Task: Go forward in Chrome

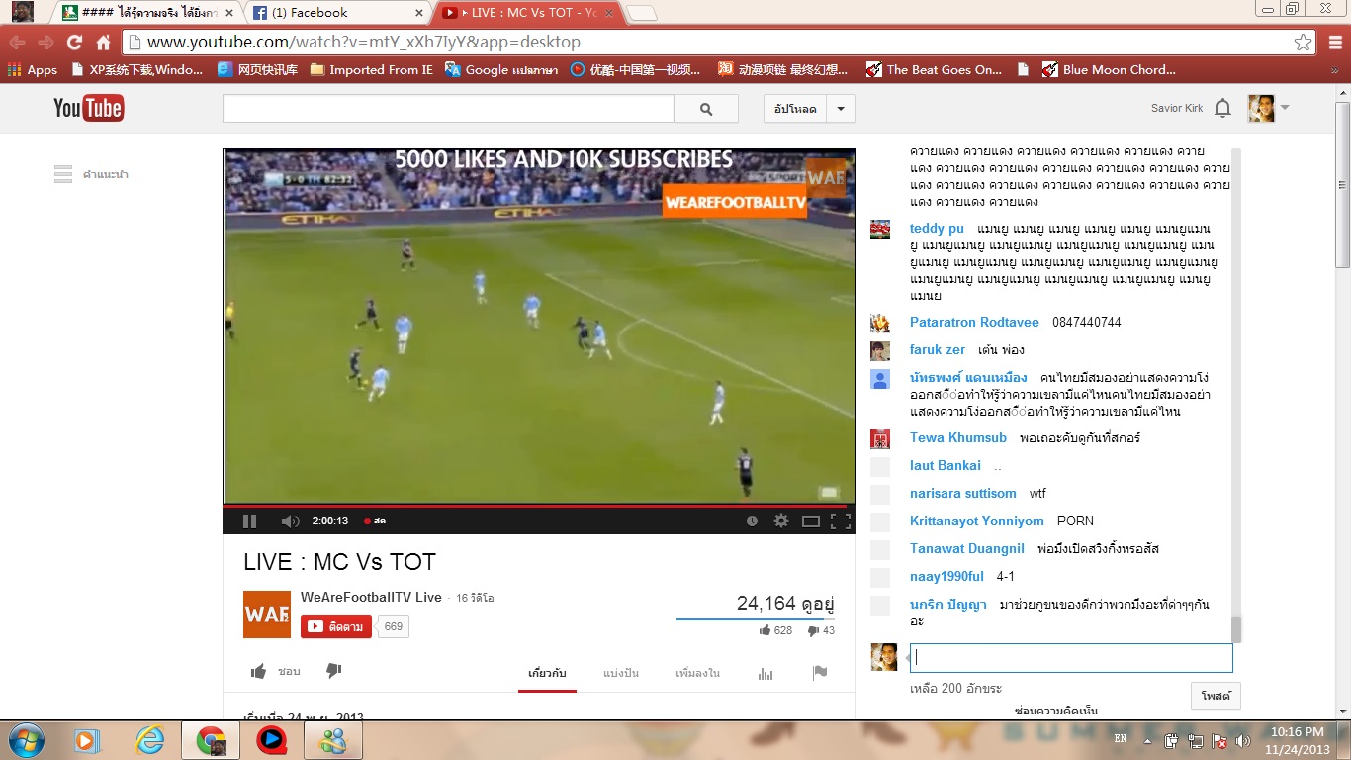Action: [45, 43]
